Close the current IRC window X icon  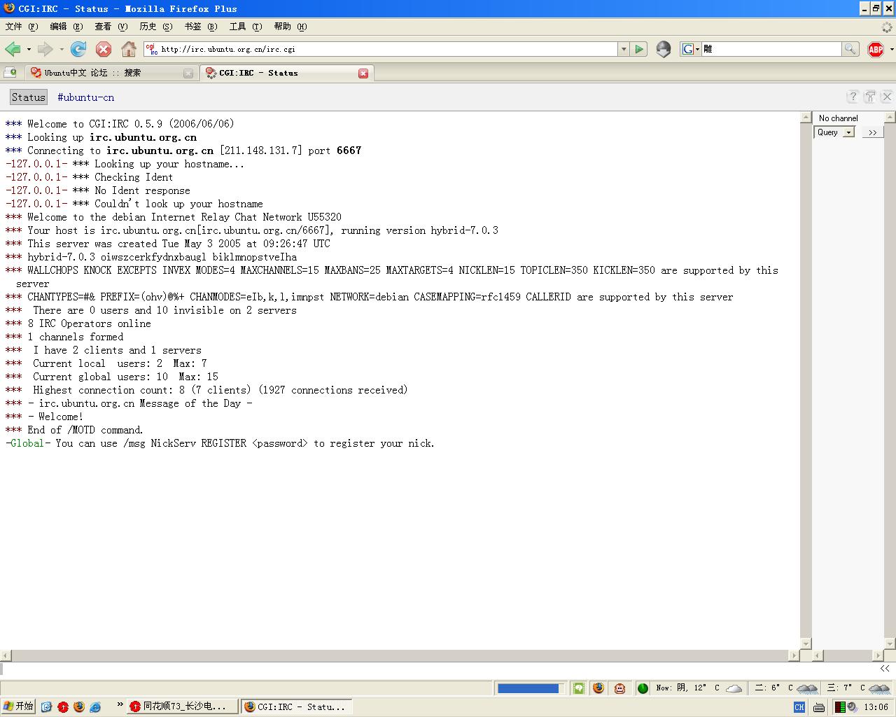[887, 97]
